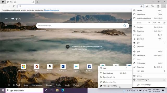Open File Explorer from taskbar
The image size is (167, 93).
[57, 90]
